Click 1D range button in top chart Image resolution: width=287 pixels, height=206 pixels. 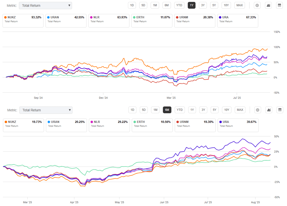pos(132,5)
